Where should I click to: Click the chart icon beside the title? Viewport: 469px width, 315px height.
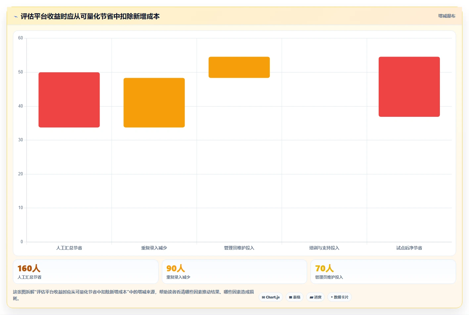click(16, 17)
